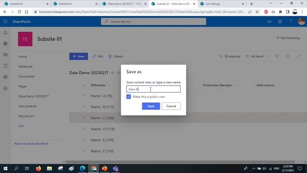
Task: Open IDNumber column header dropdown
Action: [100, 85]
